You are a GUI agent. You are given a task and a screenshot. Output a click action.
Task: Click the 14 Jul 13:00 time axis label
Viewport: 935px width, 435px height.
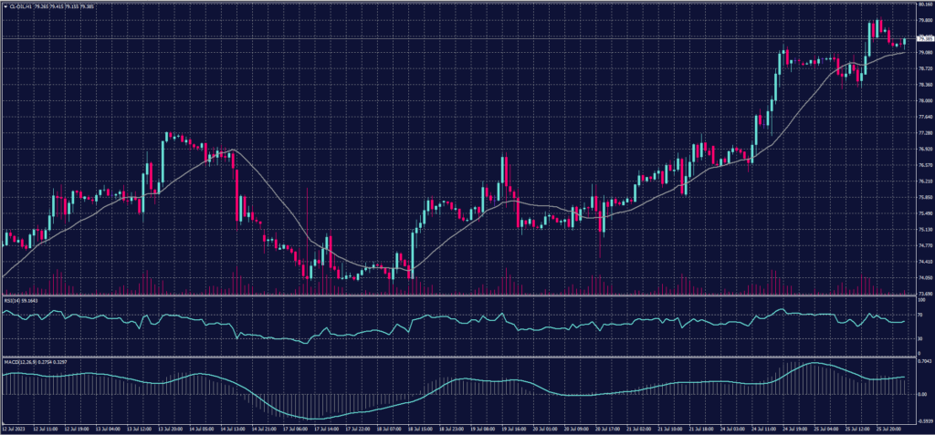(236, 427)
